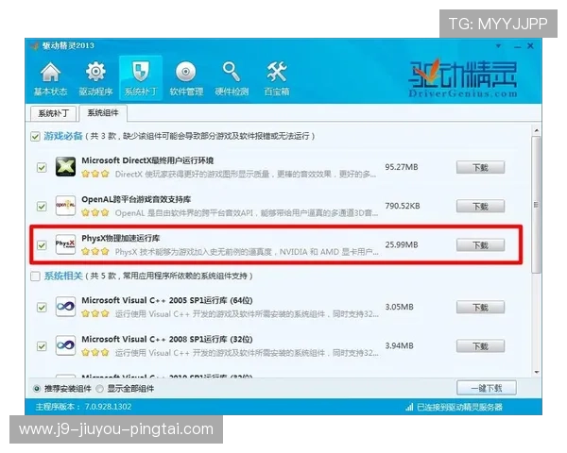Download OpenAL with 下载 button
The width and height of the screenshot is (567, 453).
click(x=480, y=207)
